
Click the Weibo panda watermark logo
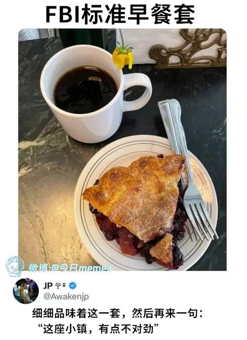coord(15,266)
